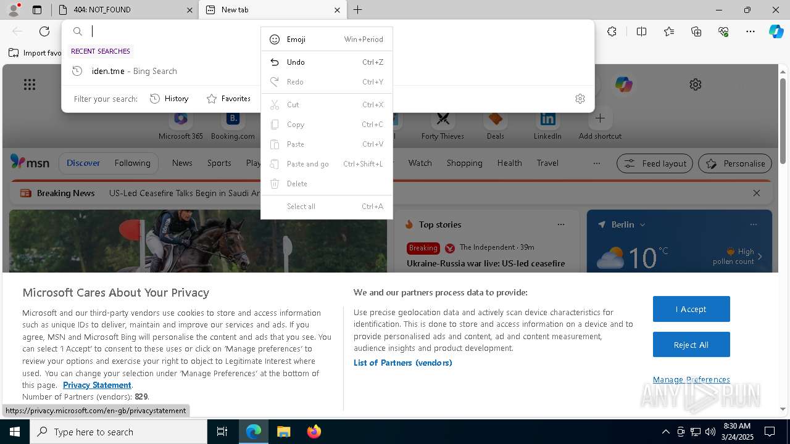The height and width of the screenshot is (444, 790).
Task: Open Task View on taskbar
Action: click(x=222, y=432)
